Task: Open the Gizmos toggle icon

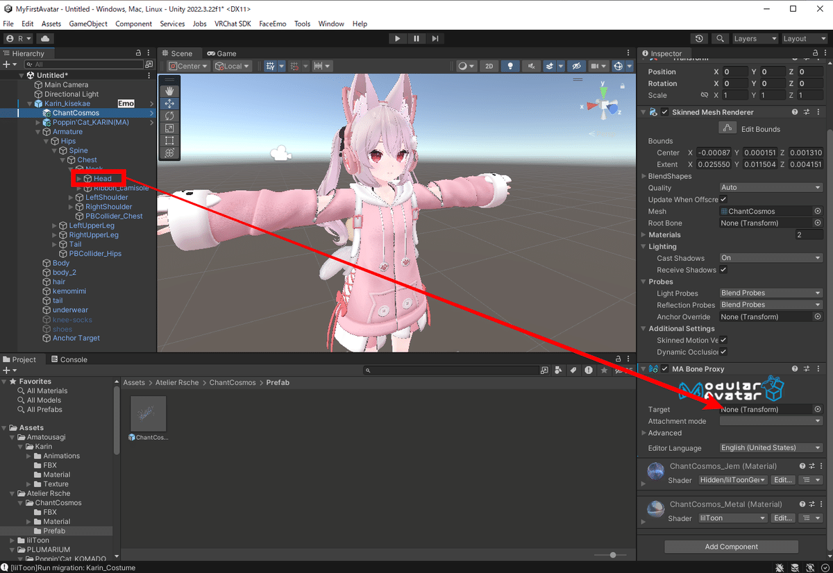Action: click(x=619, y=66)
